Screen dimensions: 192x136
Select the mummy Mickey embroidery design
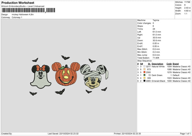(94, 76)
